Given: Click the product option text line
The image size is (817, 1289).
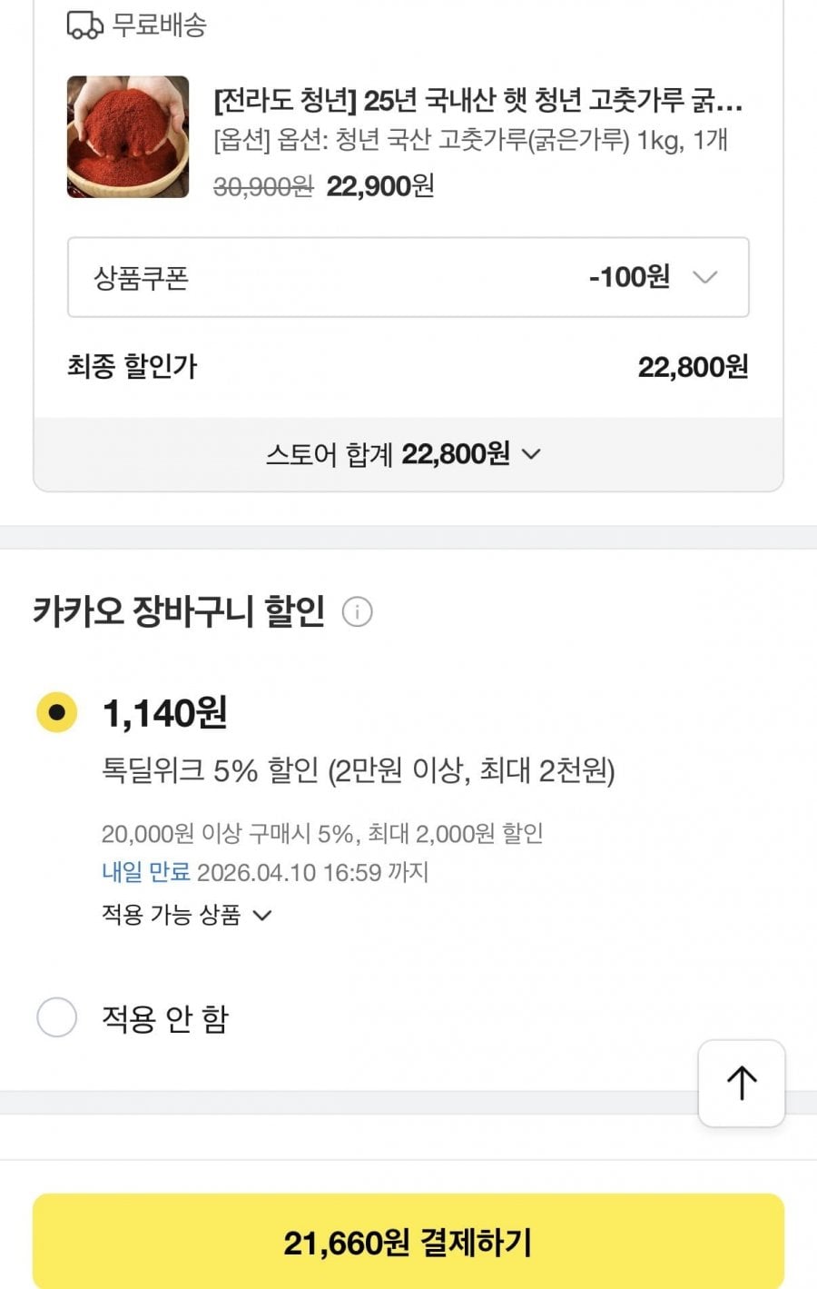Looking at the screenshot, I should tap(470, 141).
